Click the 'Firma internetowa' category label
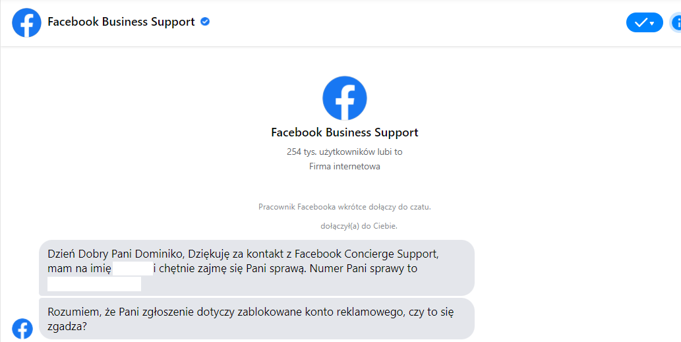The height and width of the screenshot is (342, 681). coord(344,166)
